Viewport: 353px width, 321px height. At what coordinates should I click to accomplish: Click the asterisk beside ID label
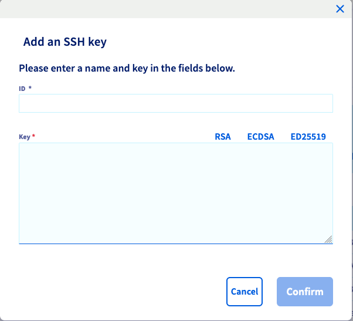[x=30, y=87]
